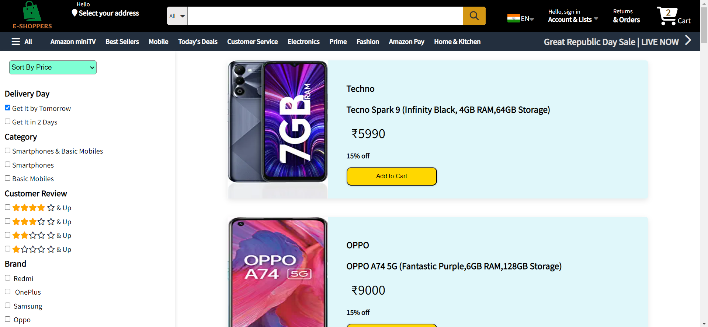Click the sale banner next arrow
Screen dimensions: 708x327
coord(688,40)
